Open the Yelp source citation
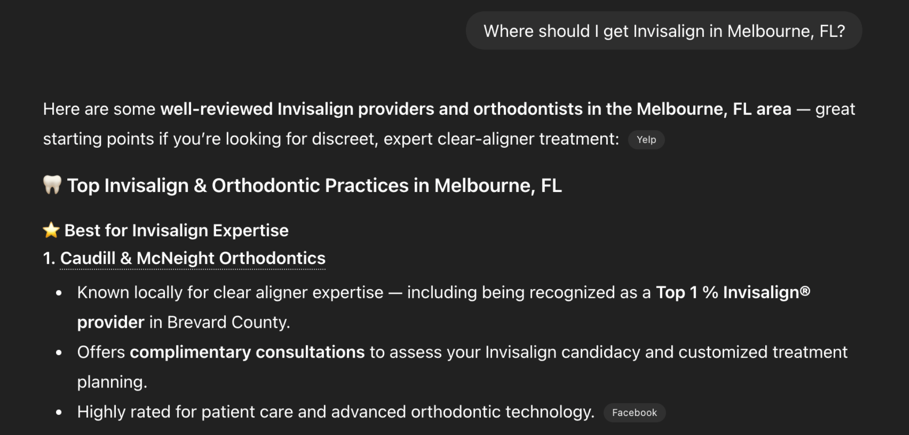The width and height of the screenshot is (909, 435). coord(646,139)
